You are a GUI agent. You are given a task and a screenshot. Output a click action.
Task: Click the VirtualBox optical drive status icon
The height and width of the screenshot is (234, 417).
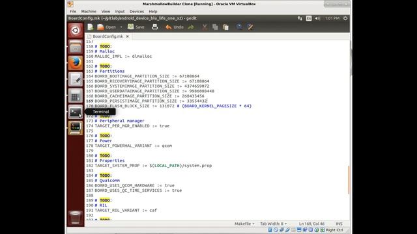[276, 230]
